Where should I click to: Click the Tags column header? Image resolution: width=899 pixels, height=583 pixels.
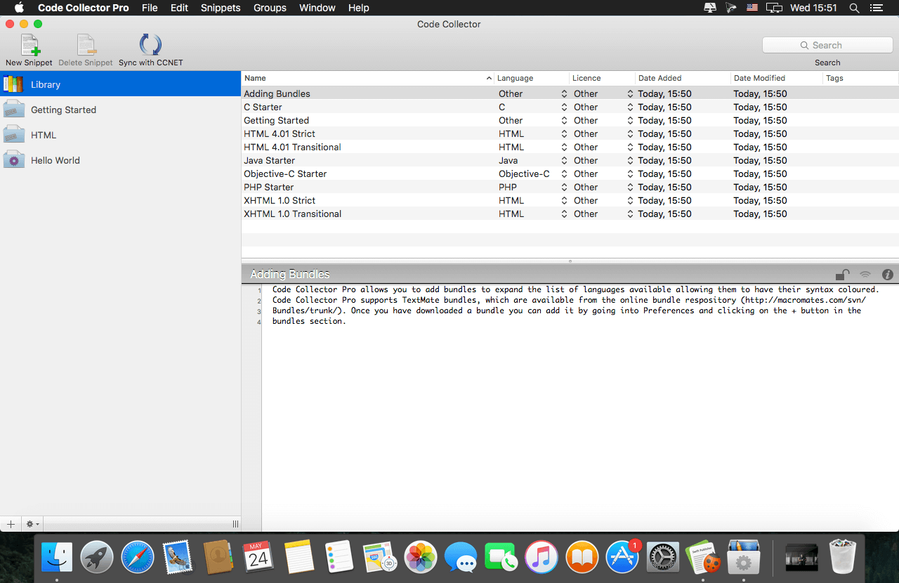[x=861, y=78]
